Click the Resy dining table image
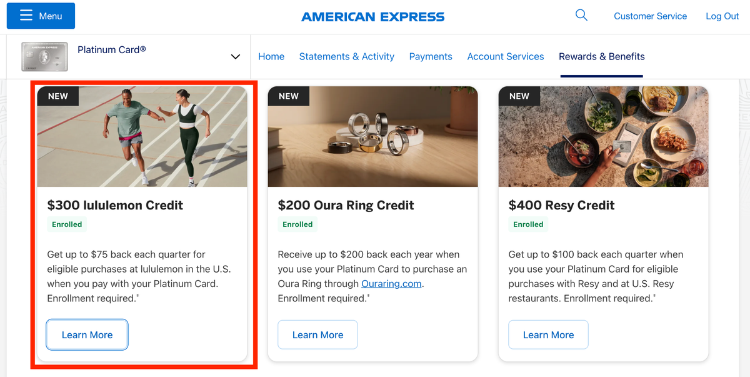The height and width of the screenshot is (377, 750). click(603, 138)
